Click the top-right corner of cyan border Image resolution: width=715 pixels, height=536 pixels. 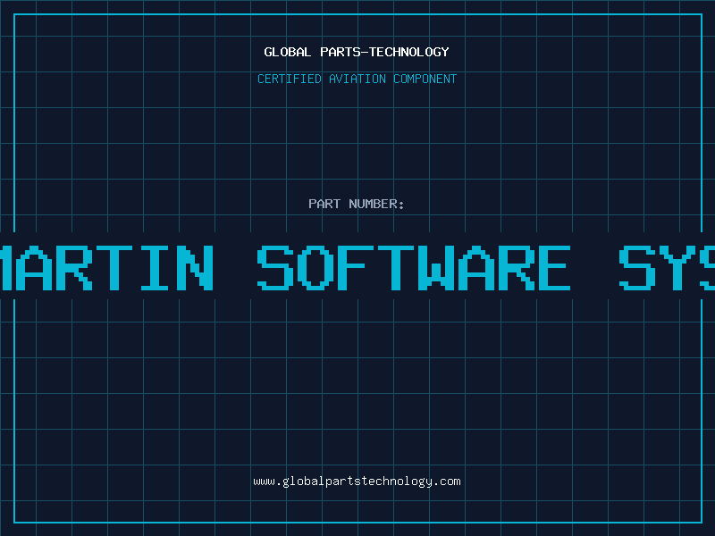701,14
